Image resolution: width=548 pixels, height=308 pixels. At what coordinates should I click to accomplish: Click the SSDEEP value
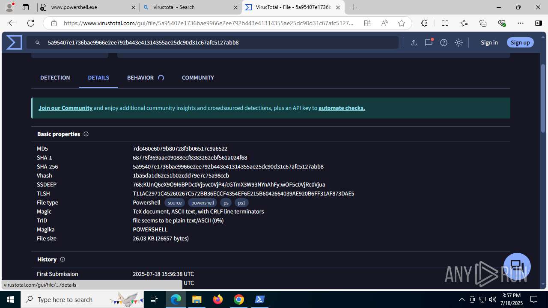pyautogui.click(x=229, y=184)
